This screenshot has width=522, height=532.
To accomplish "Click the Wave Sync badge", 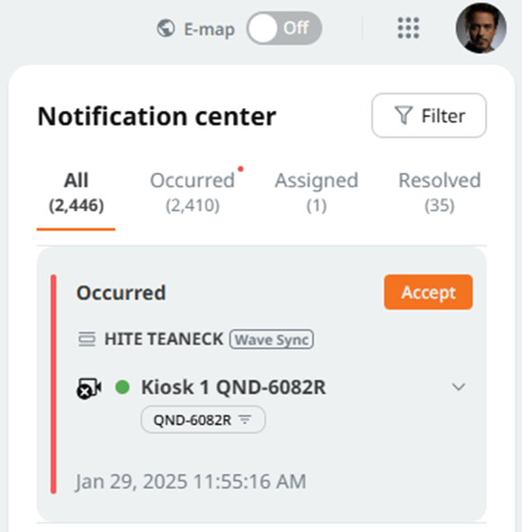I will coord(272,339).
